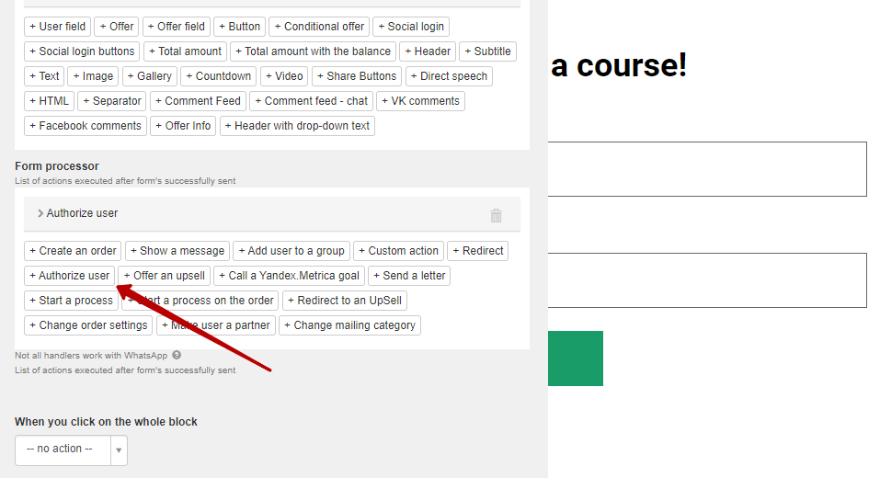Click the + Authorize user button
Viewport: 880px width, 478px height.
(x=70, y=276)
